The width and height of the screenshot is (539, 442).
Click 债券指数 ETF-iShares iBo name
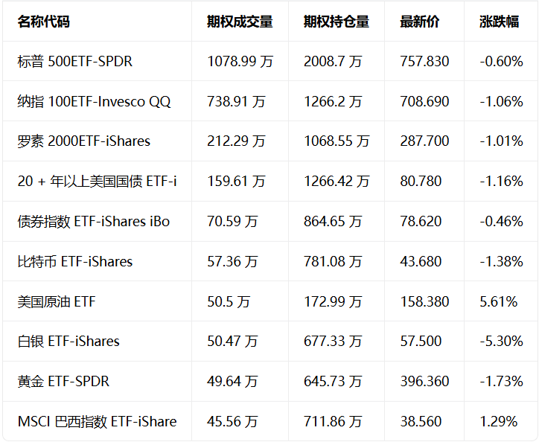click(94, 222)
